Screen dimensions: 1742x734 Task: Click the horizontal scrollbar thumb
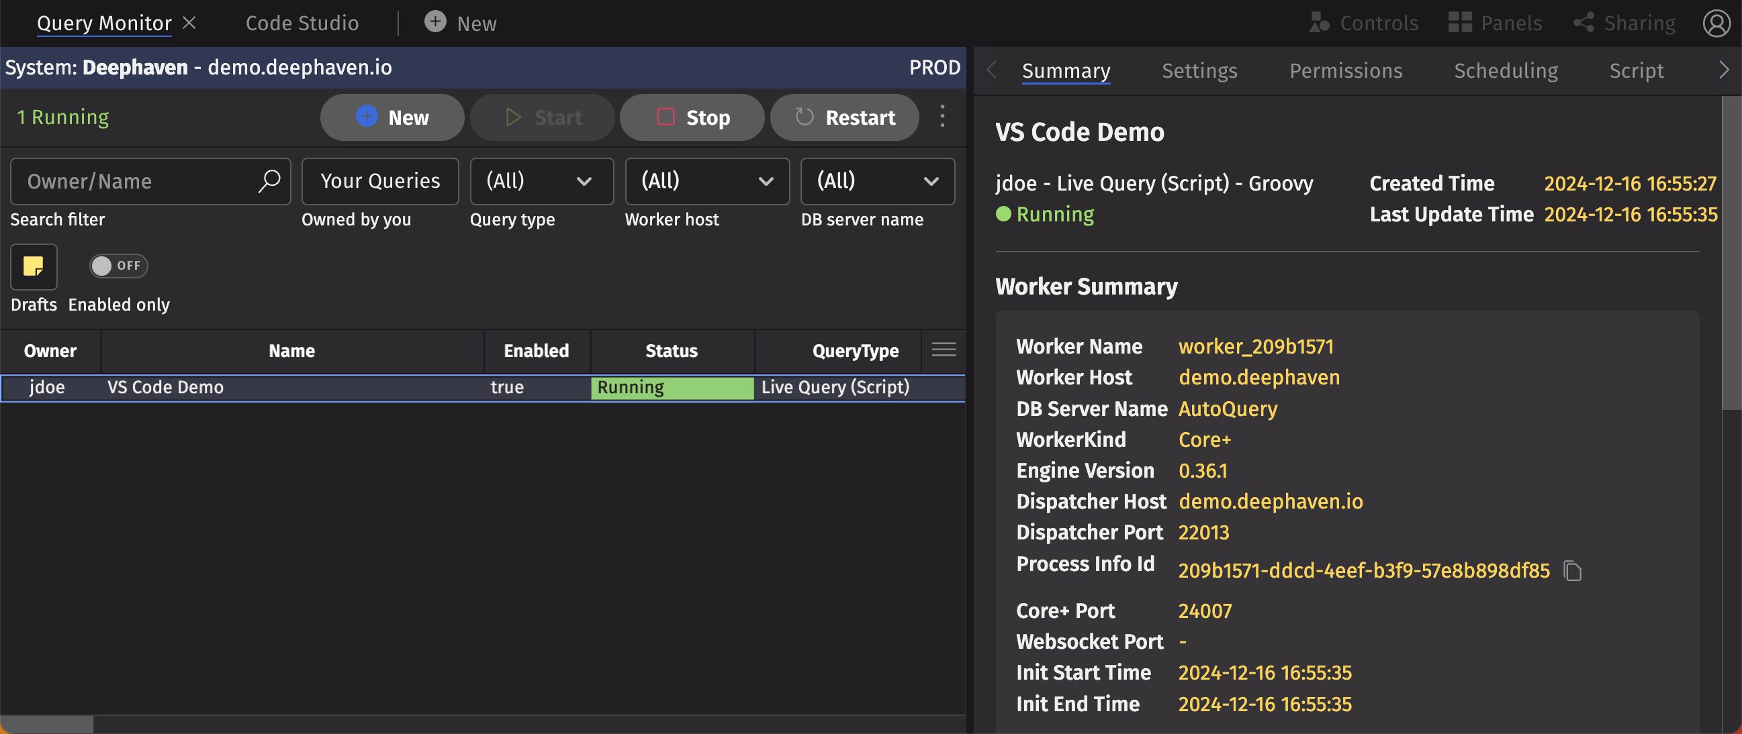pos(46,724)
